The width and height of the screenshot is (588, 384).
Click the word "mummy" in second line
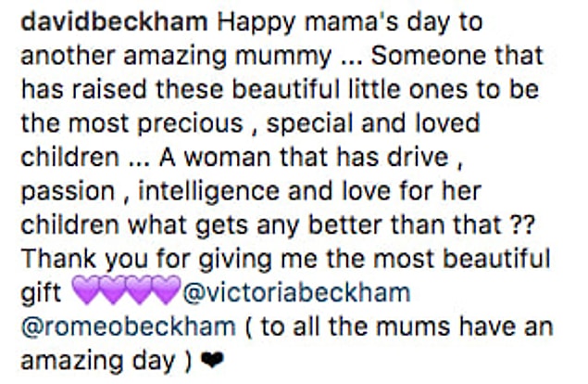point(283,58)
